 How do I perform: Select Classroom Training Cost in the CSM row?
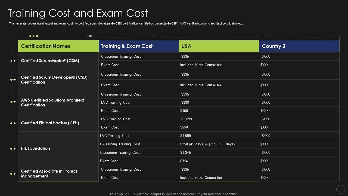click(x=121, y=56)
